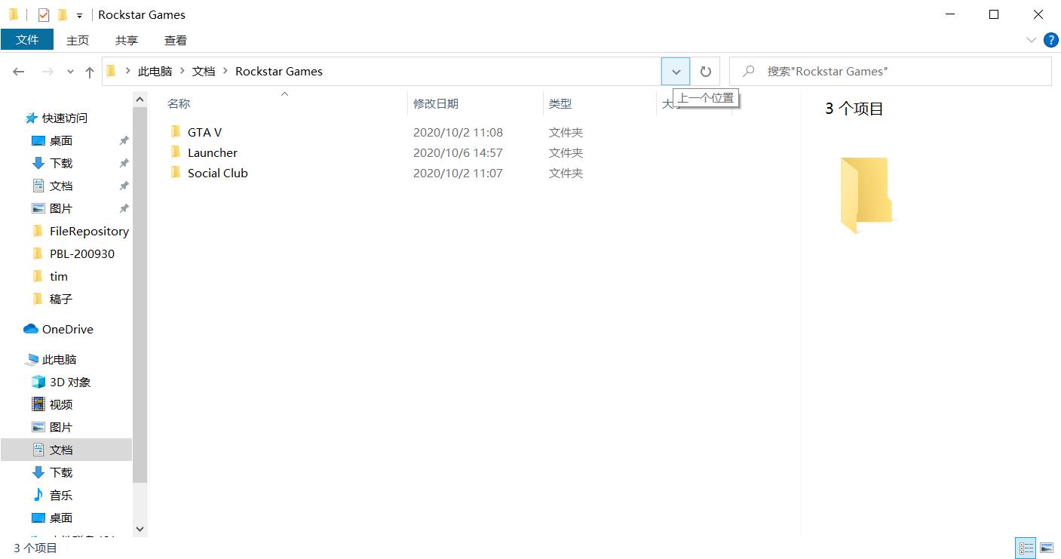Screen dimensions: 1061x559
Task: Select the Launcher folder
Action: pos(213,152)
